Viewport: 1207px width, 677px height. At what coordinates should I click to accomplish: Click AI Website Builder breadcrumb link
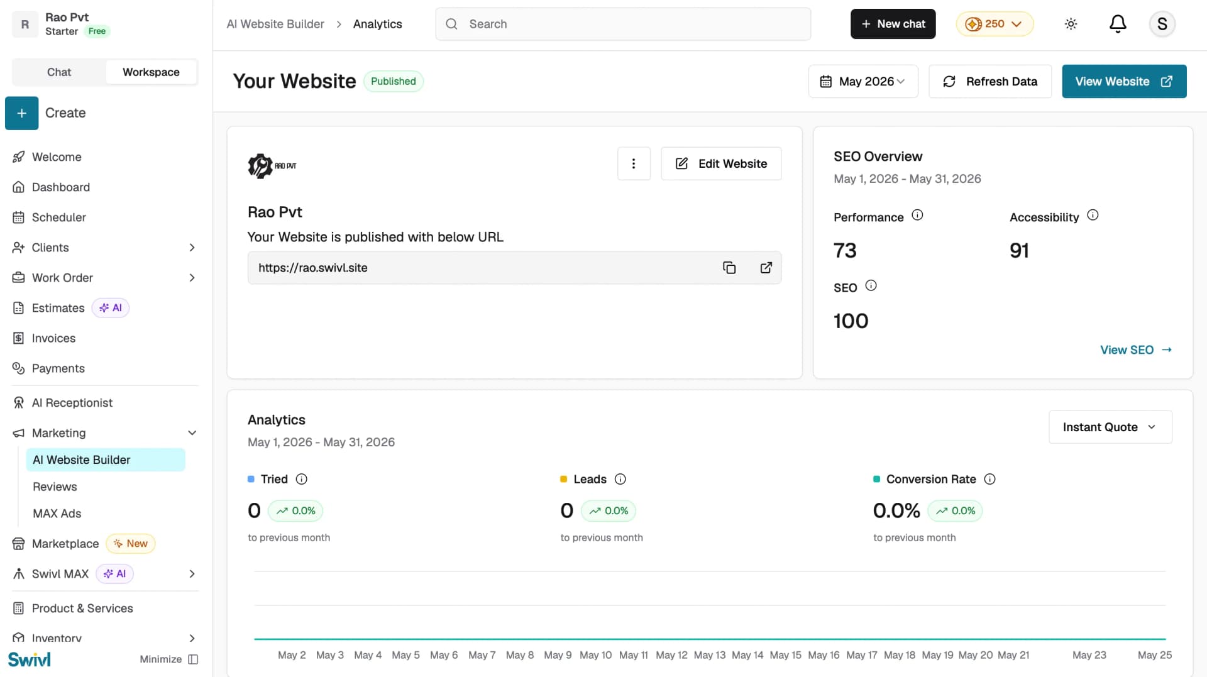(275, 24)
